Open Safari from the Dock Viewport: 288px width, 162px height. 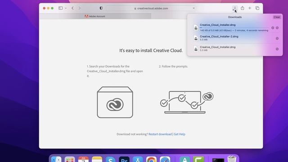165,159
